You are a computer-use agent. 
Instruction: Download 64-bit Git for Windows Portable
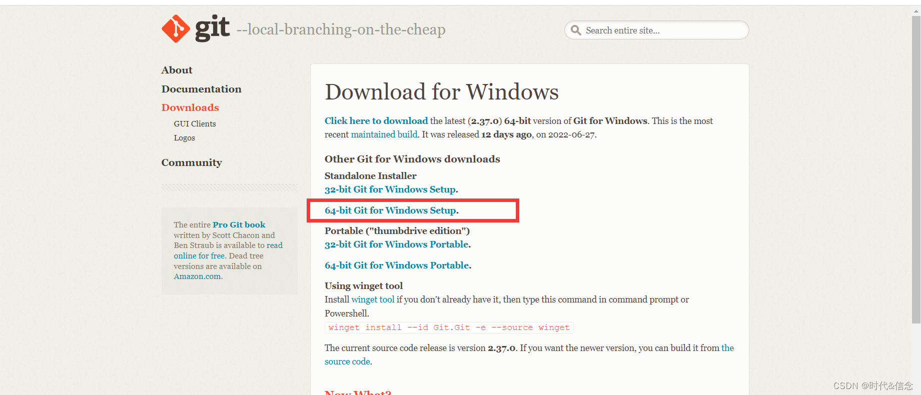(x=397, y=265)
